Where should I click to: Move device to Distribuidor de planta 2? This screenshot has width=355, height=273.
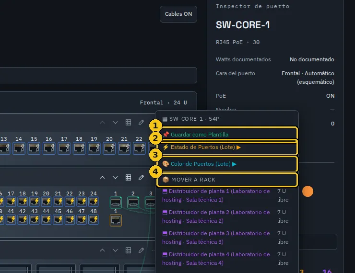point(226,216)
